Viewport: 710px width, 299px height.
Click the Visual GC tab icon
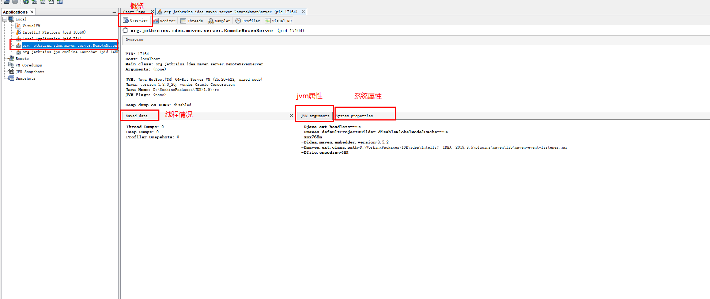(268, 21)
